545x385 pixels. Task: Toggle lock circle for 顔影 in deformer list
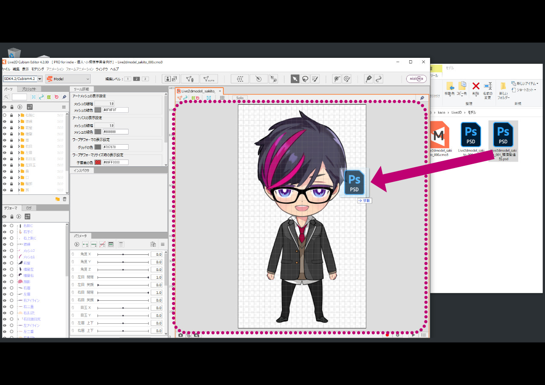(11, 282)
